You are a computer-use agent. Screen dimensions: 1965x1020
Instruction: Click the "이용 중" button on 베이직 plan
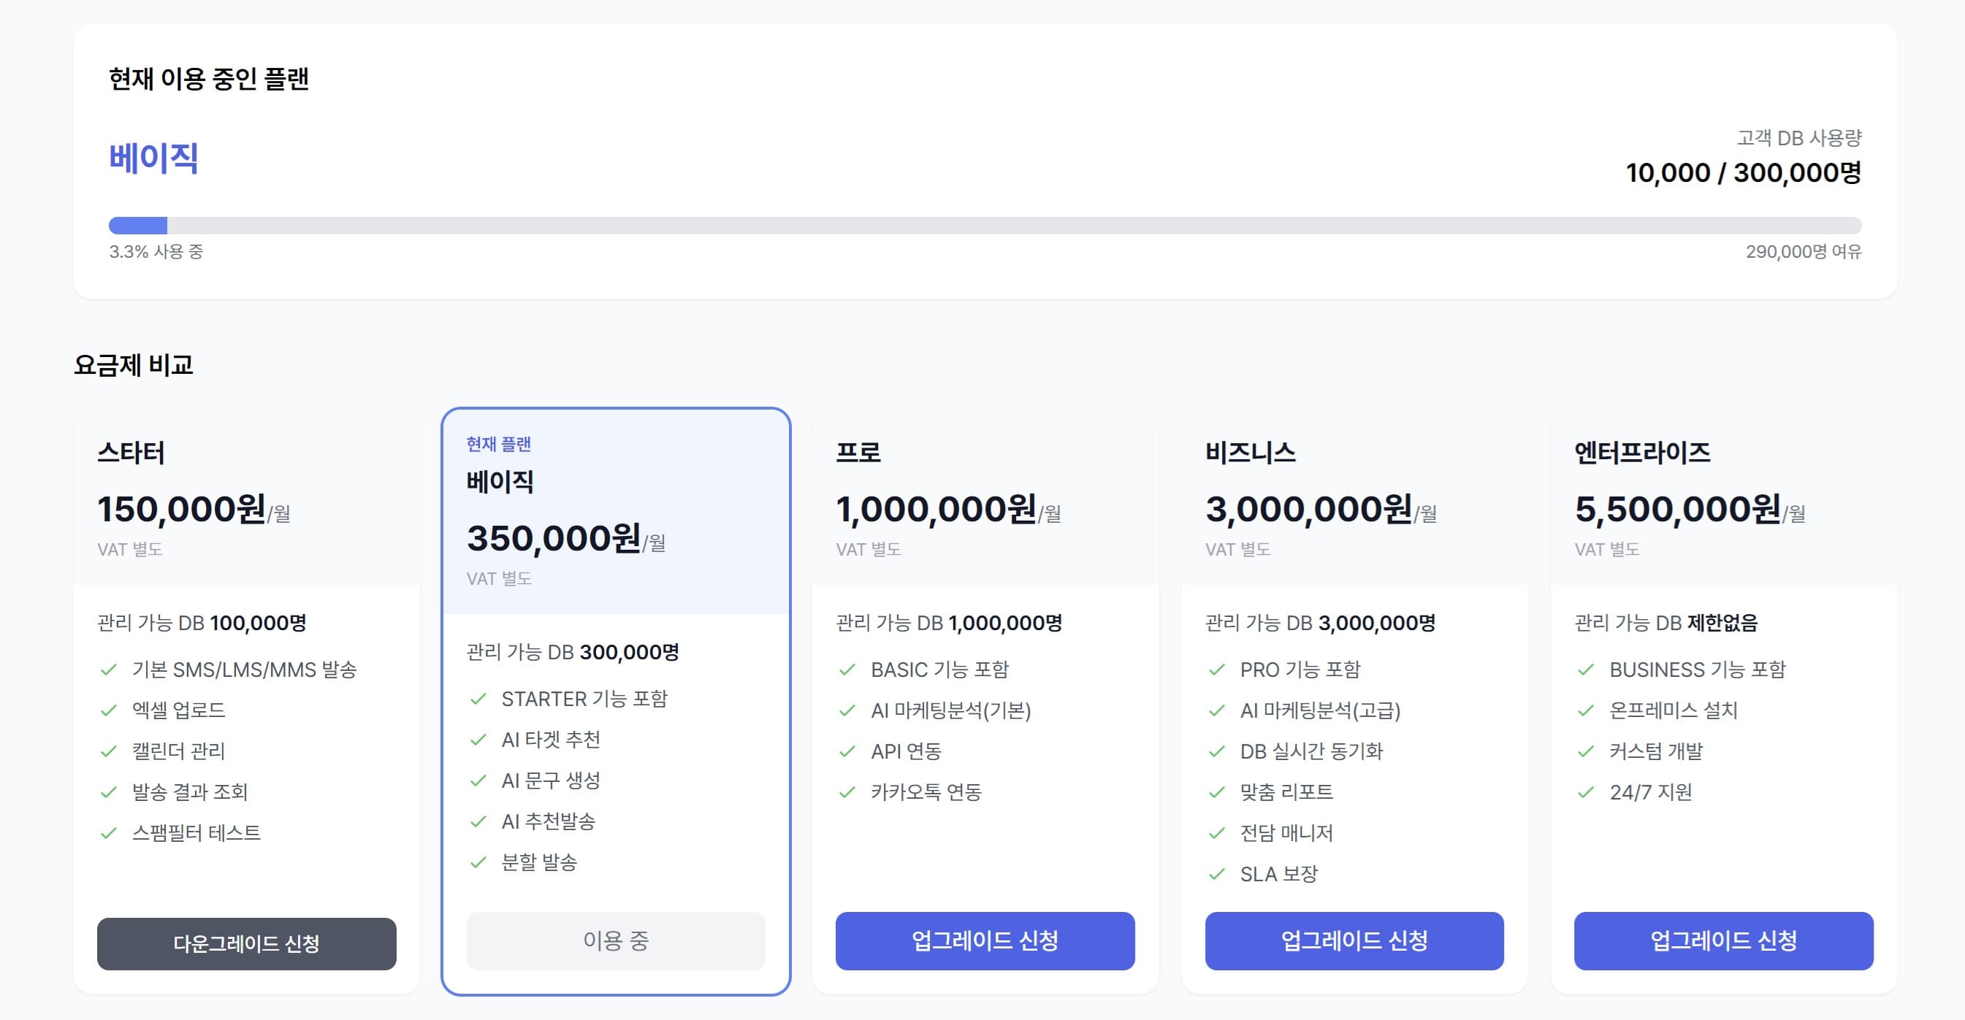[616, 940]
